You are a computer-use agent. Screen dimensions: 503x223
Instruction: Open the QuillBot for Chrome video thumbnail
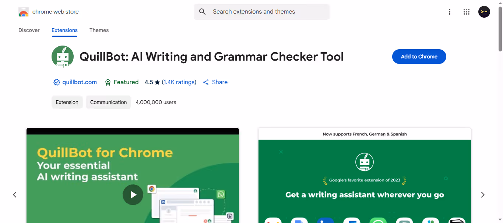[x=133, y=176]
